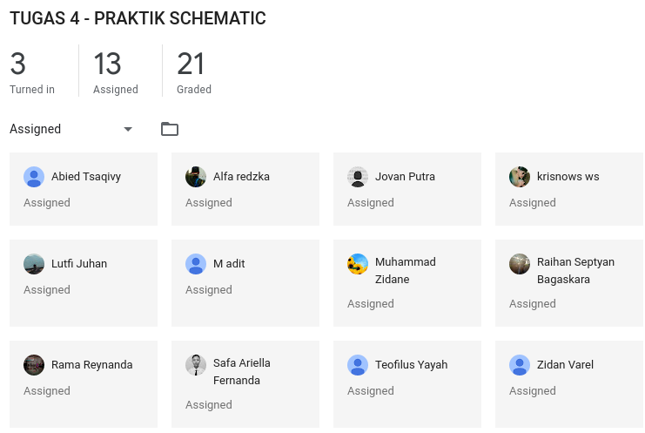This screenshot has height=433, width=645.
Task: Click Lutfi Juhan's profile photo
Action: (x=34, y=264)
